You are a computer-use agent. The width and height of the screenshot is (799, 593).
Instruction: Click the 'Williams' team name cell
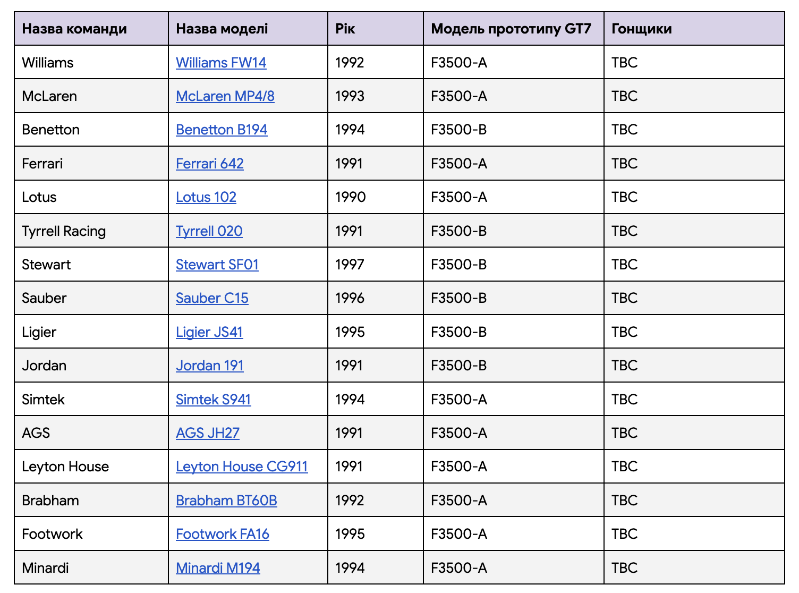[x=91, y=63]
